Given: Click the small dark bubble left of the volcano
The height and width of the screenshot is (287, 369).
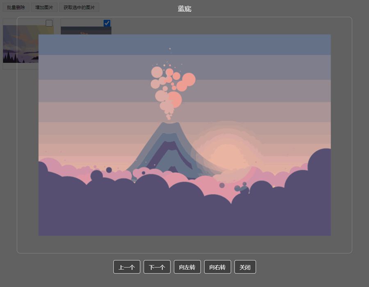Looking at the screenshot, I should (109, 170).
